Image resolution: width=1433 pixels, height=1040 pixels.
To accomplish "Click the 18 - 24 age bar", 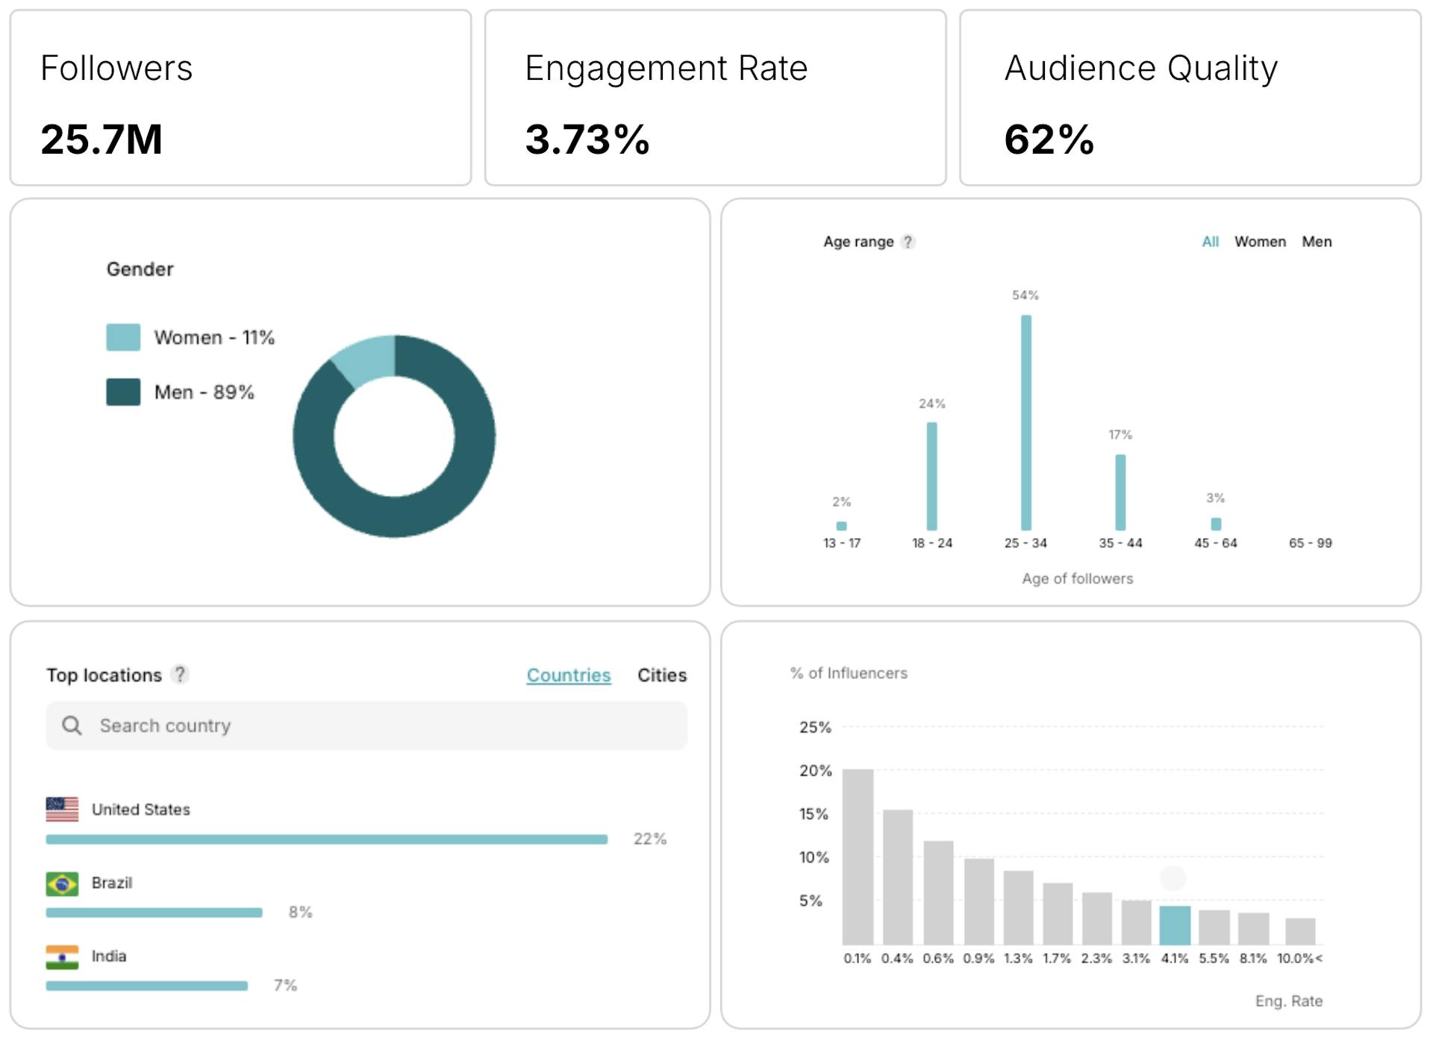I will click(931, 476).
